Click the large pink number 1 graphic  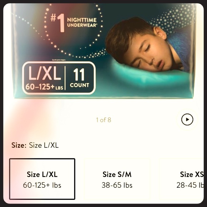pyautogui.click(x=61, y=23)
